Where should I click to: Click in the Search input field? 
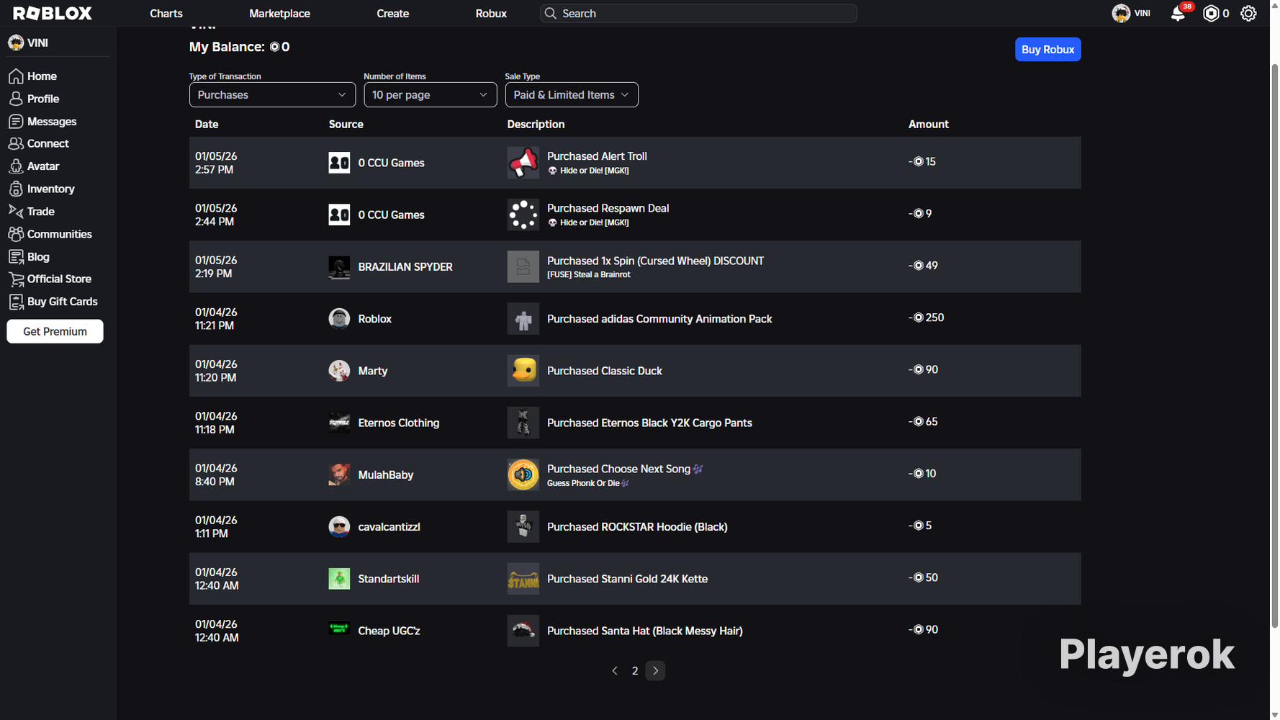698,14
